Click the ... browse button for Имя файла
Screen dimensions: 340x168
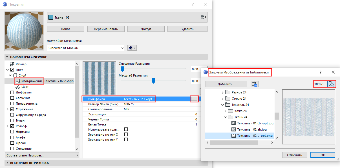194,99
